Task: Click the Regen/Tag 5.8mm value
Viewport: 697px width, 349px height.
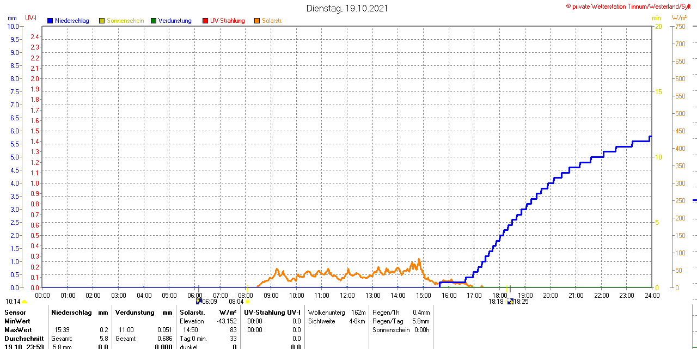Action: coord(420,321)
